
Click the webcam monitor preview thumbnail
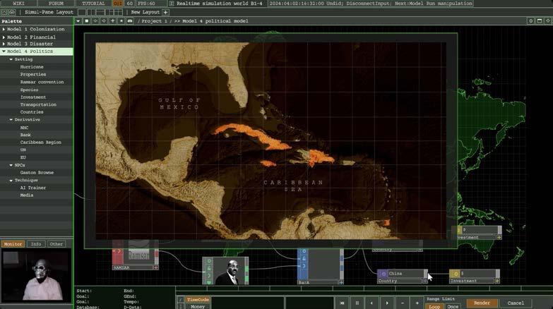pos(37,275)
